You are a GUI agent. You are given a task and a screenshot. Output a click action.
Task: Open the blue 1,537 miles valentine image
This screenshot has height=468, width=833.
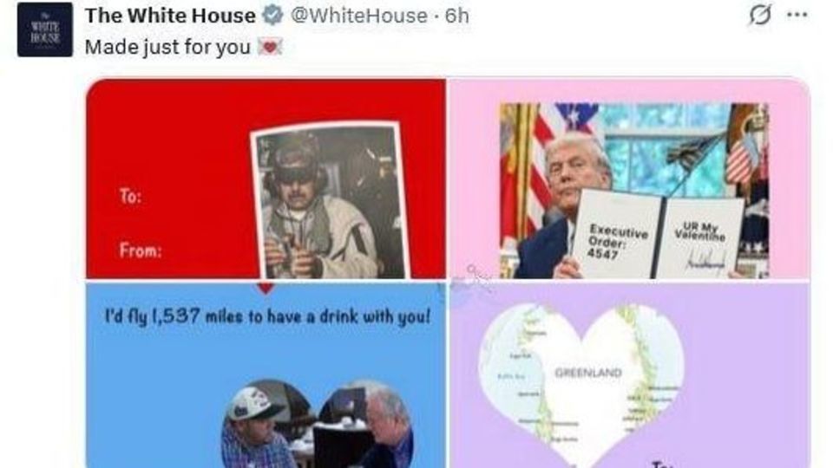[266, 375]
